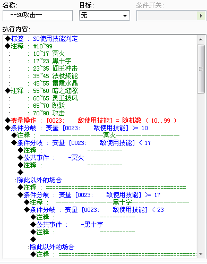The height and width of the screenshot is (264, 207).
Task: Select the 10~17 冥火 comment line
Action: [x=37, y=54]
